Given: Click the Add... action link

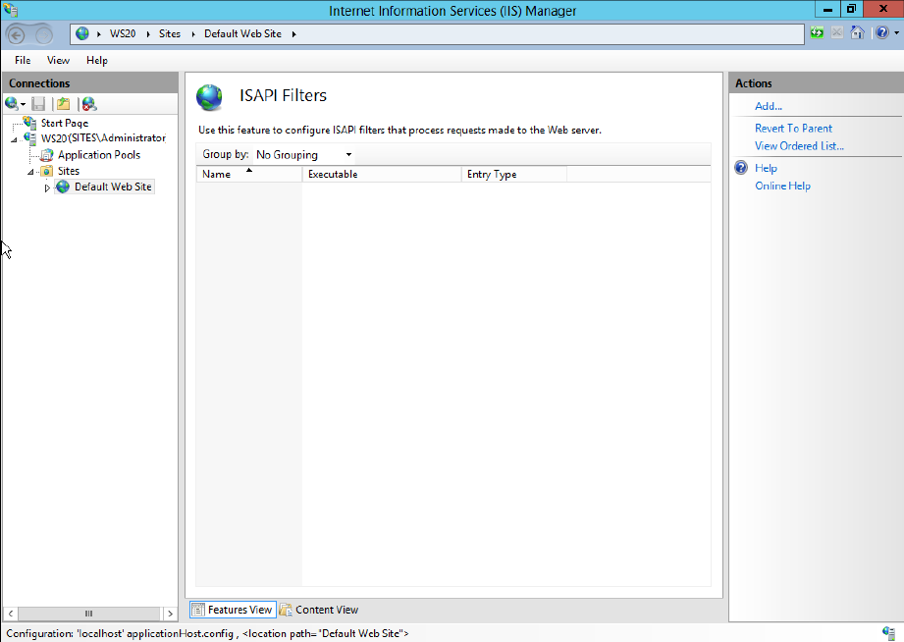Looking at the screenshot, I should (769, 106).
